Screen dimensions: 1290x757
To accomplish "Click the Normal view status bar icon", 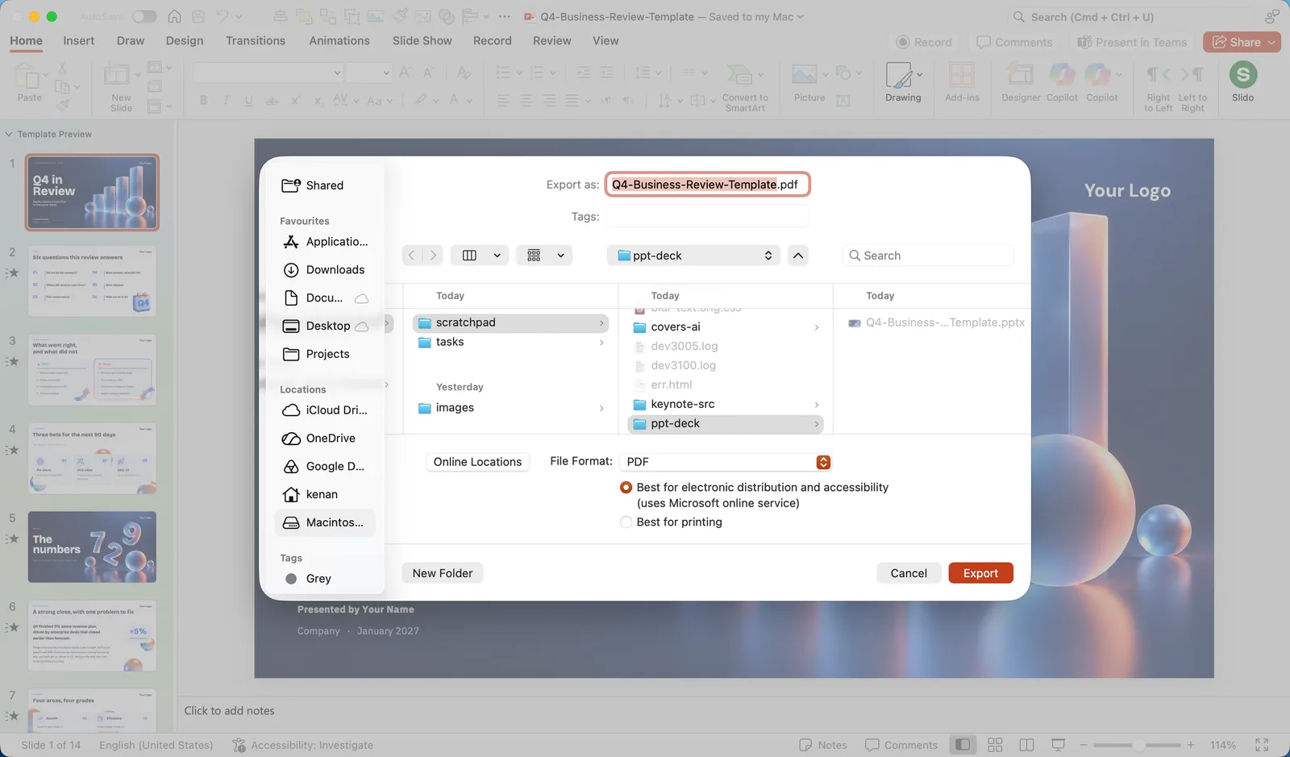I will [963, 745].
